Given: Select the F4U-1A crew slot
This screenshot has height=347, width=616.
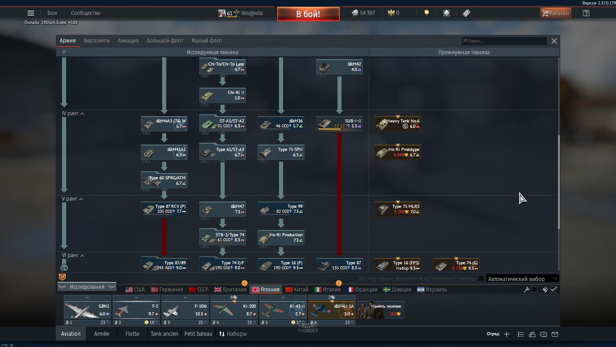Looking at the screenshot, I should coord(332,310).
